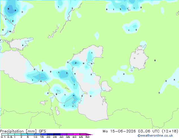179x138 pixels.
Task: Click the legend label '30'
Action: 61,137
